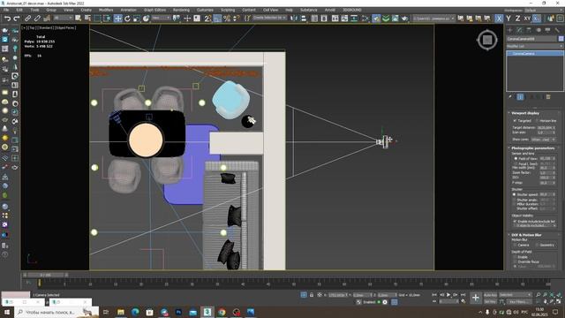
Task: Open the Create Selection Set dropdown
Action: (269, 18)
